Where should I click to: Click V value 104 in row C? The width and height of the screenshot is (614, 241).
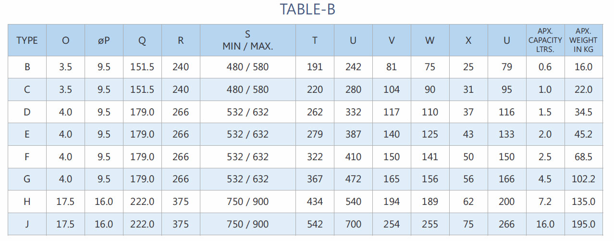point(392,89)
